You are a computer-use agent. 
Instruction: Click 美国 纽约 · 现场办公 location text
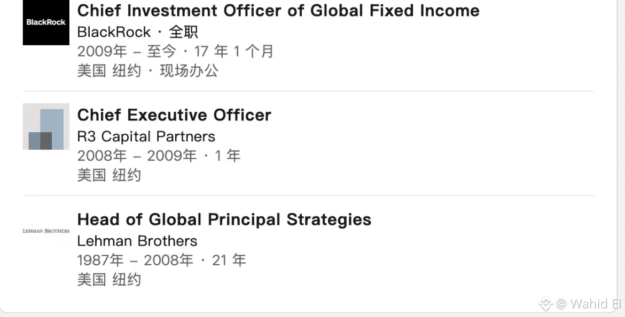148,71
